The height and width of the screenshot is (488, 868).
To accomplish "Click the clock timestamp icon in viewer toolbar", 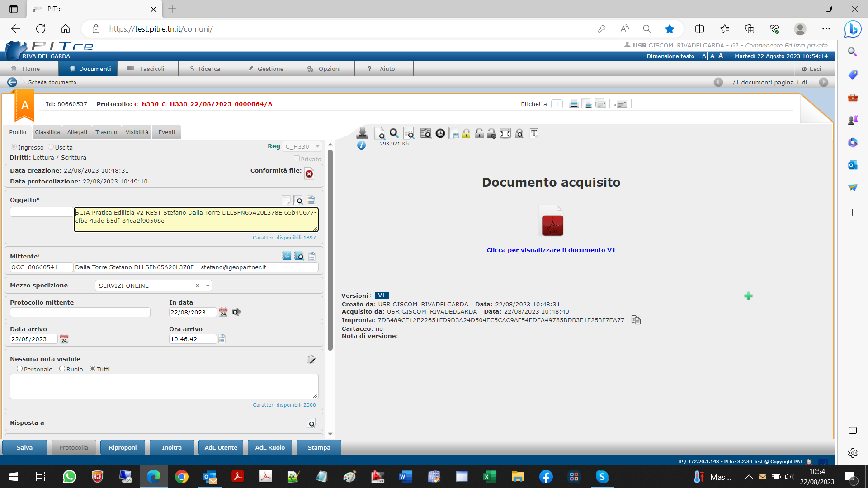I will (x=440, y=133).
